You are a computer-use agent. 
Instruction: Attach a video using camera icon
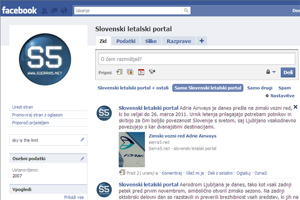pos(152,72)
